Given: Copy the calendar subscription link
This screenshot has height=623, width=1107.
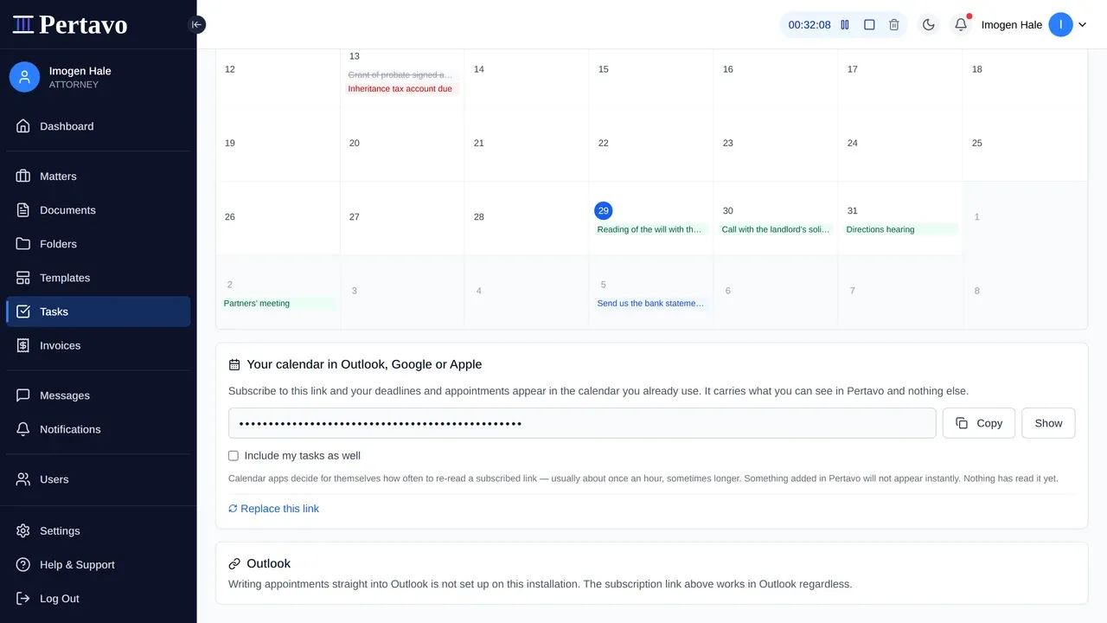Looking at the screenshot, I should coord(979,423).
